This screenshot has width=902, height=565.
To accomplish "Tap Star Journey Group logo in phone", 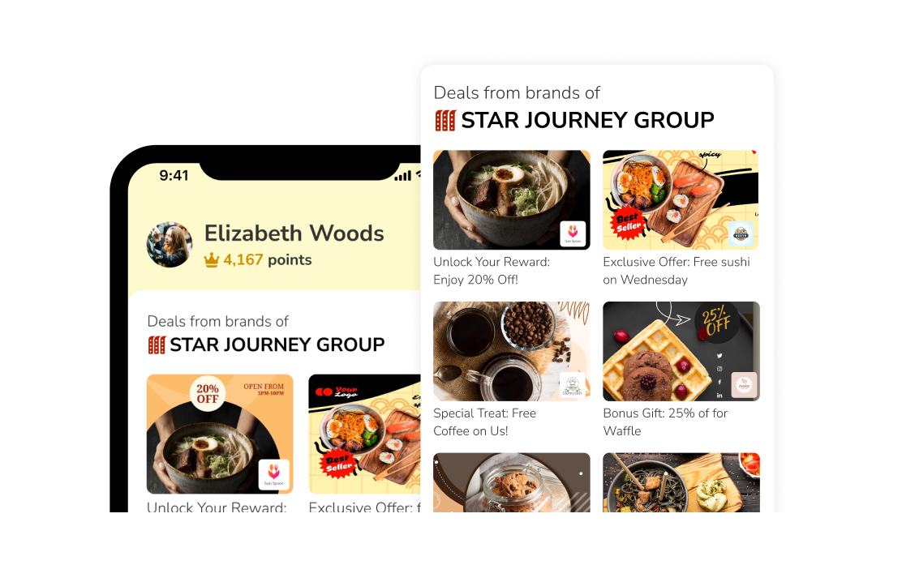I will pos(157,345).
